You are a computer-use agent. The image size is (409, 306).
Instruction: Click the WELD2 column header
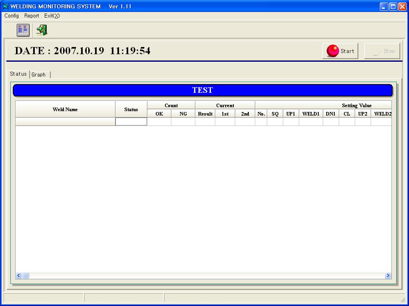[381, 114]
